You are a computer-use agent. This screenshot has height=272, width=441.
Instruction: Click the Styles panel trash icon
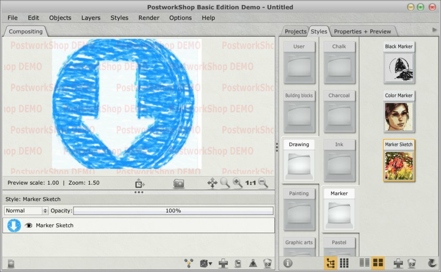(x=412, y=263)
